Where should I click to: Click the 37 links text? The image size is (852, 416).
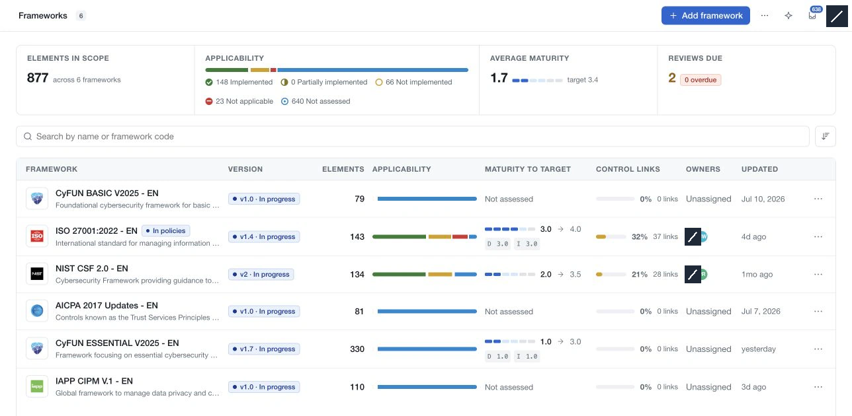tap(665, 236)
